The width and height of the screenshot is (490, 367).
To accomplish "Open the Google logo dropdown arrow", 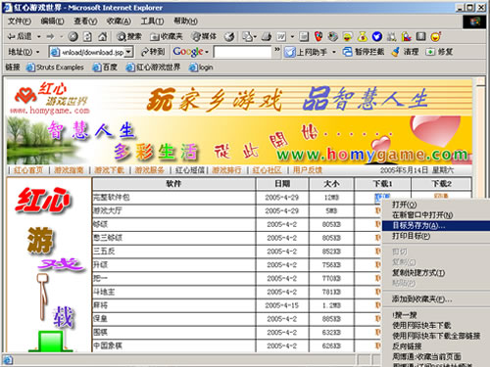I will point(207,52).
